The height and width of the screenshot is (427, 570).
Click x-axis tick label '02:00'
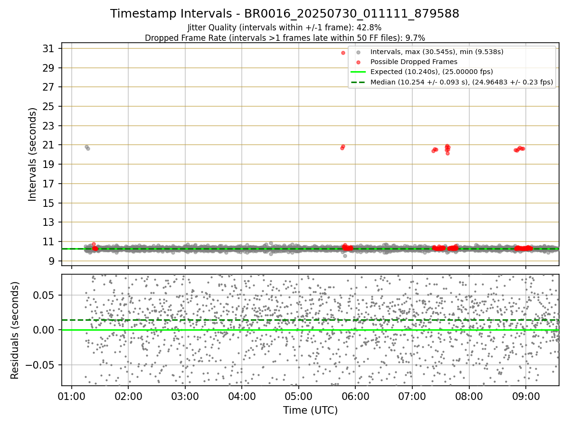(128, 397)
